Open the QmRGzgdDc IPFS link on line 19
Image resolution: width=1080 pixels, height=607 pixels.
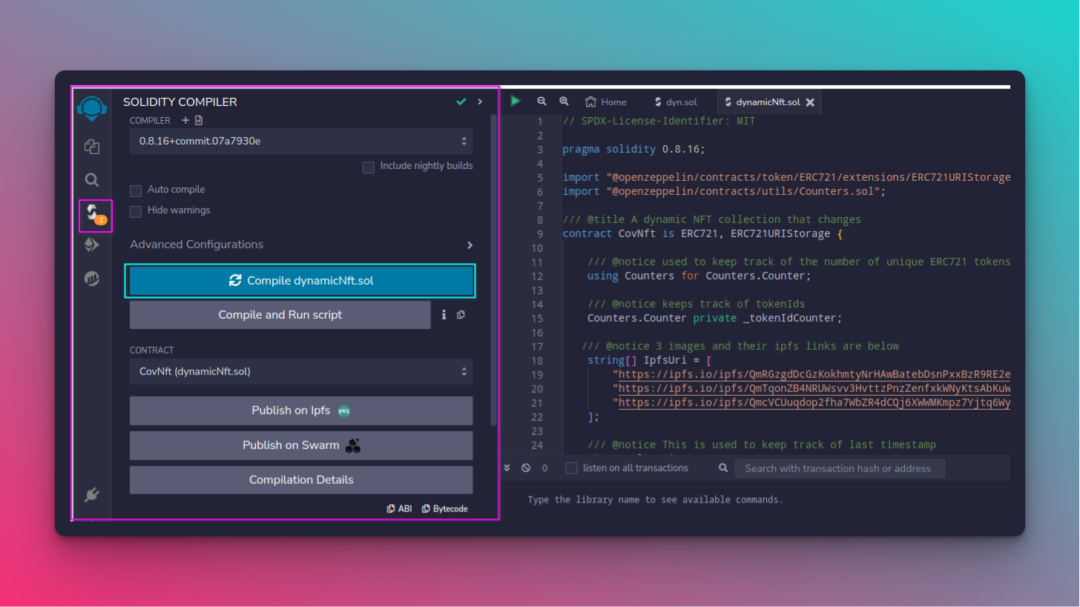[x=814, y=374]
